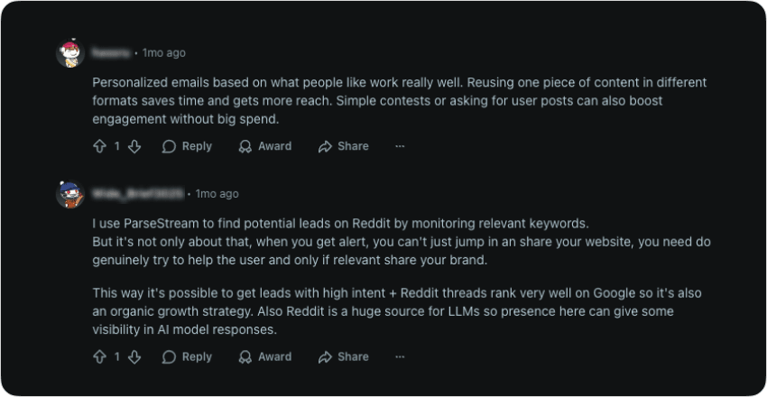Open the ParseStream commenter's username link
767x397 pixels.
pos(138,194)
